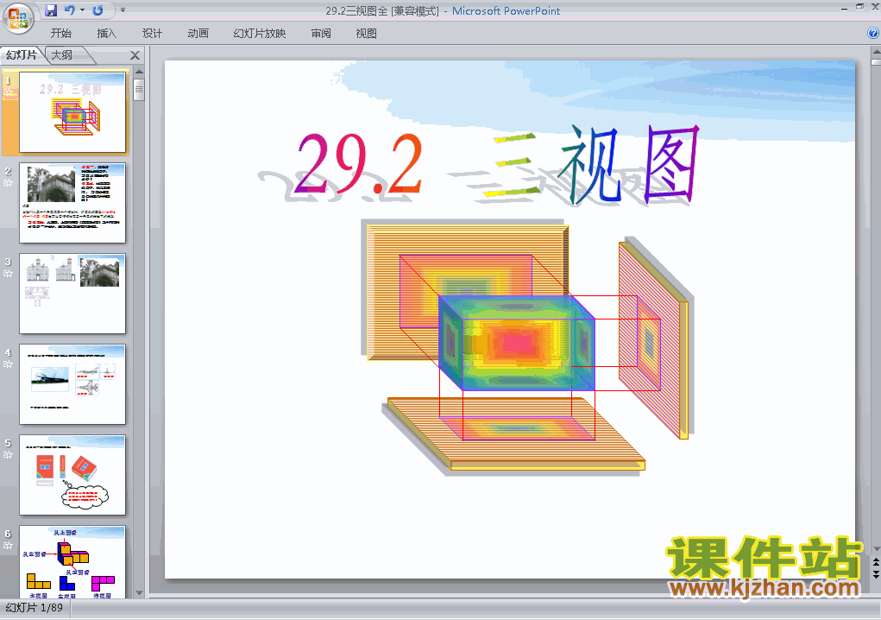
Task: Open the 动画 ribbon tab
Action: pos(198,34)
